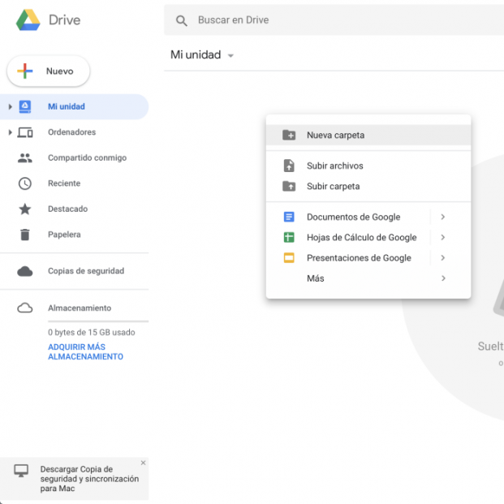Choose Subir archivos from the menu

click(334, 166)
